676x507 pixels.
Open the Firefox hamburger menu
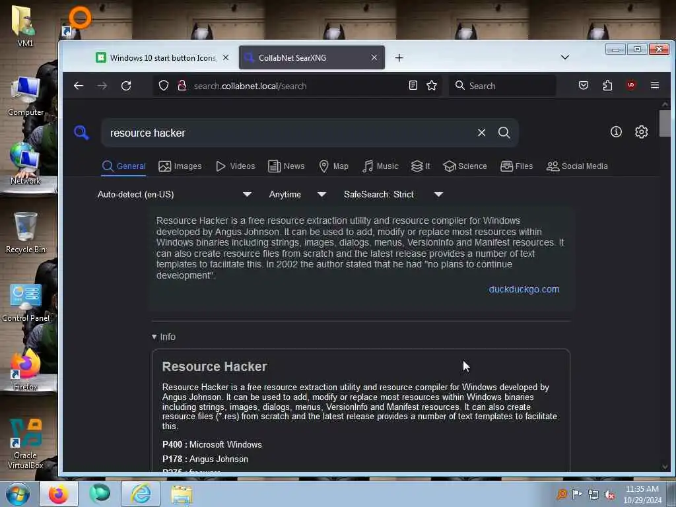click(655, 85)
